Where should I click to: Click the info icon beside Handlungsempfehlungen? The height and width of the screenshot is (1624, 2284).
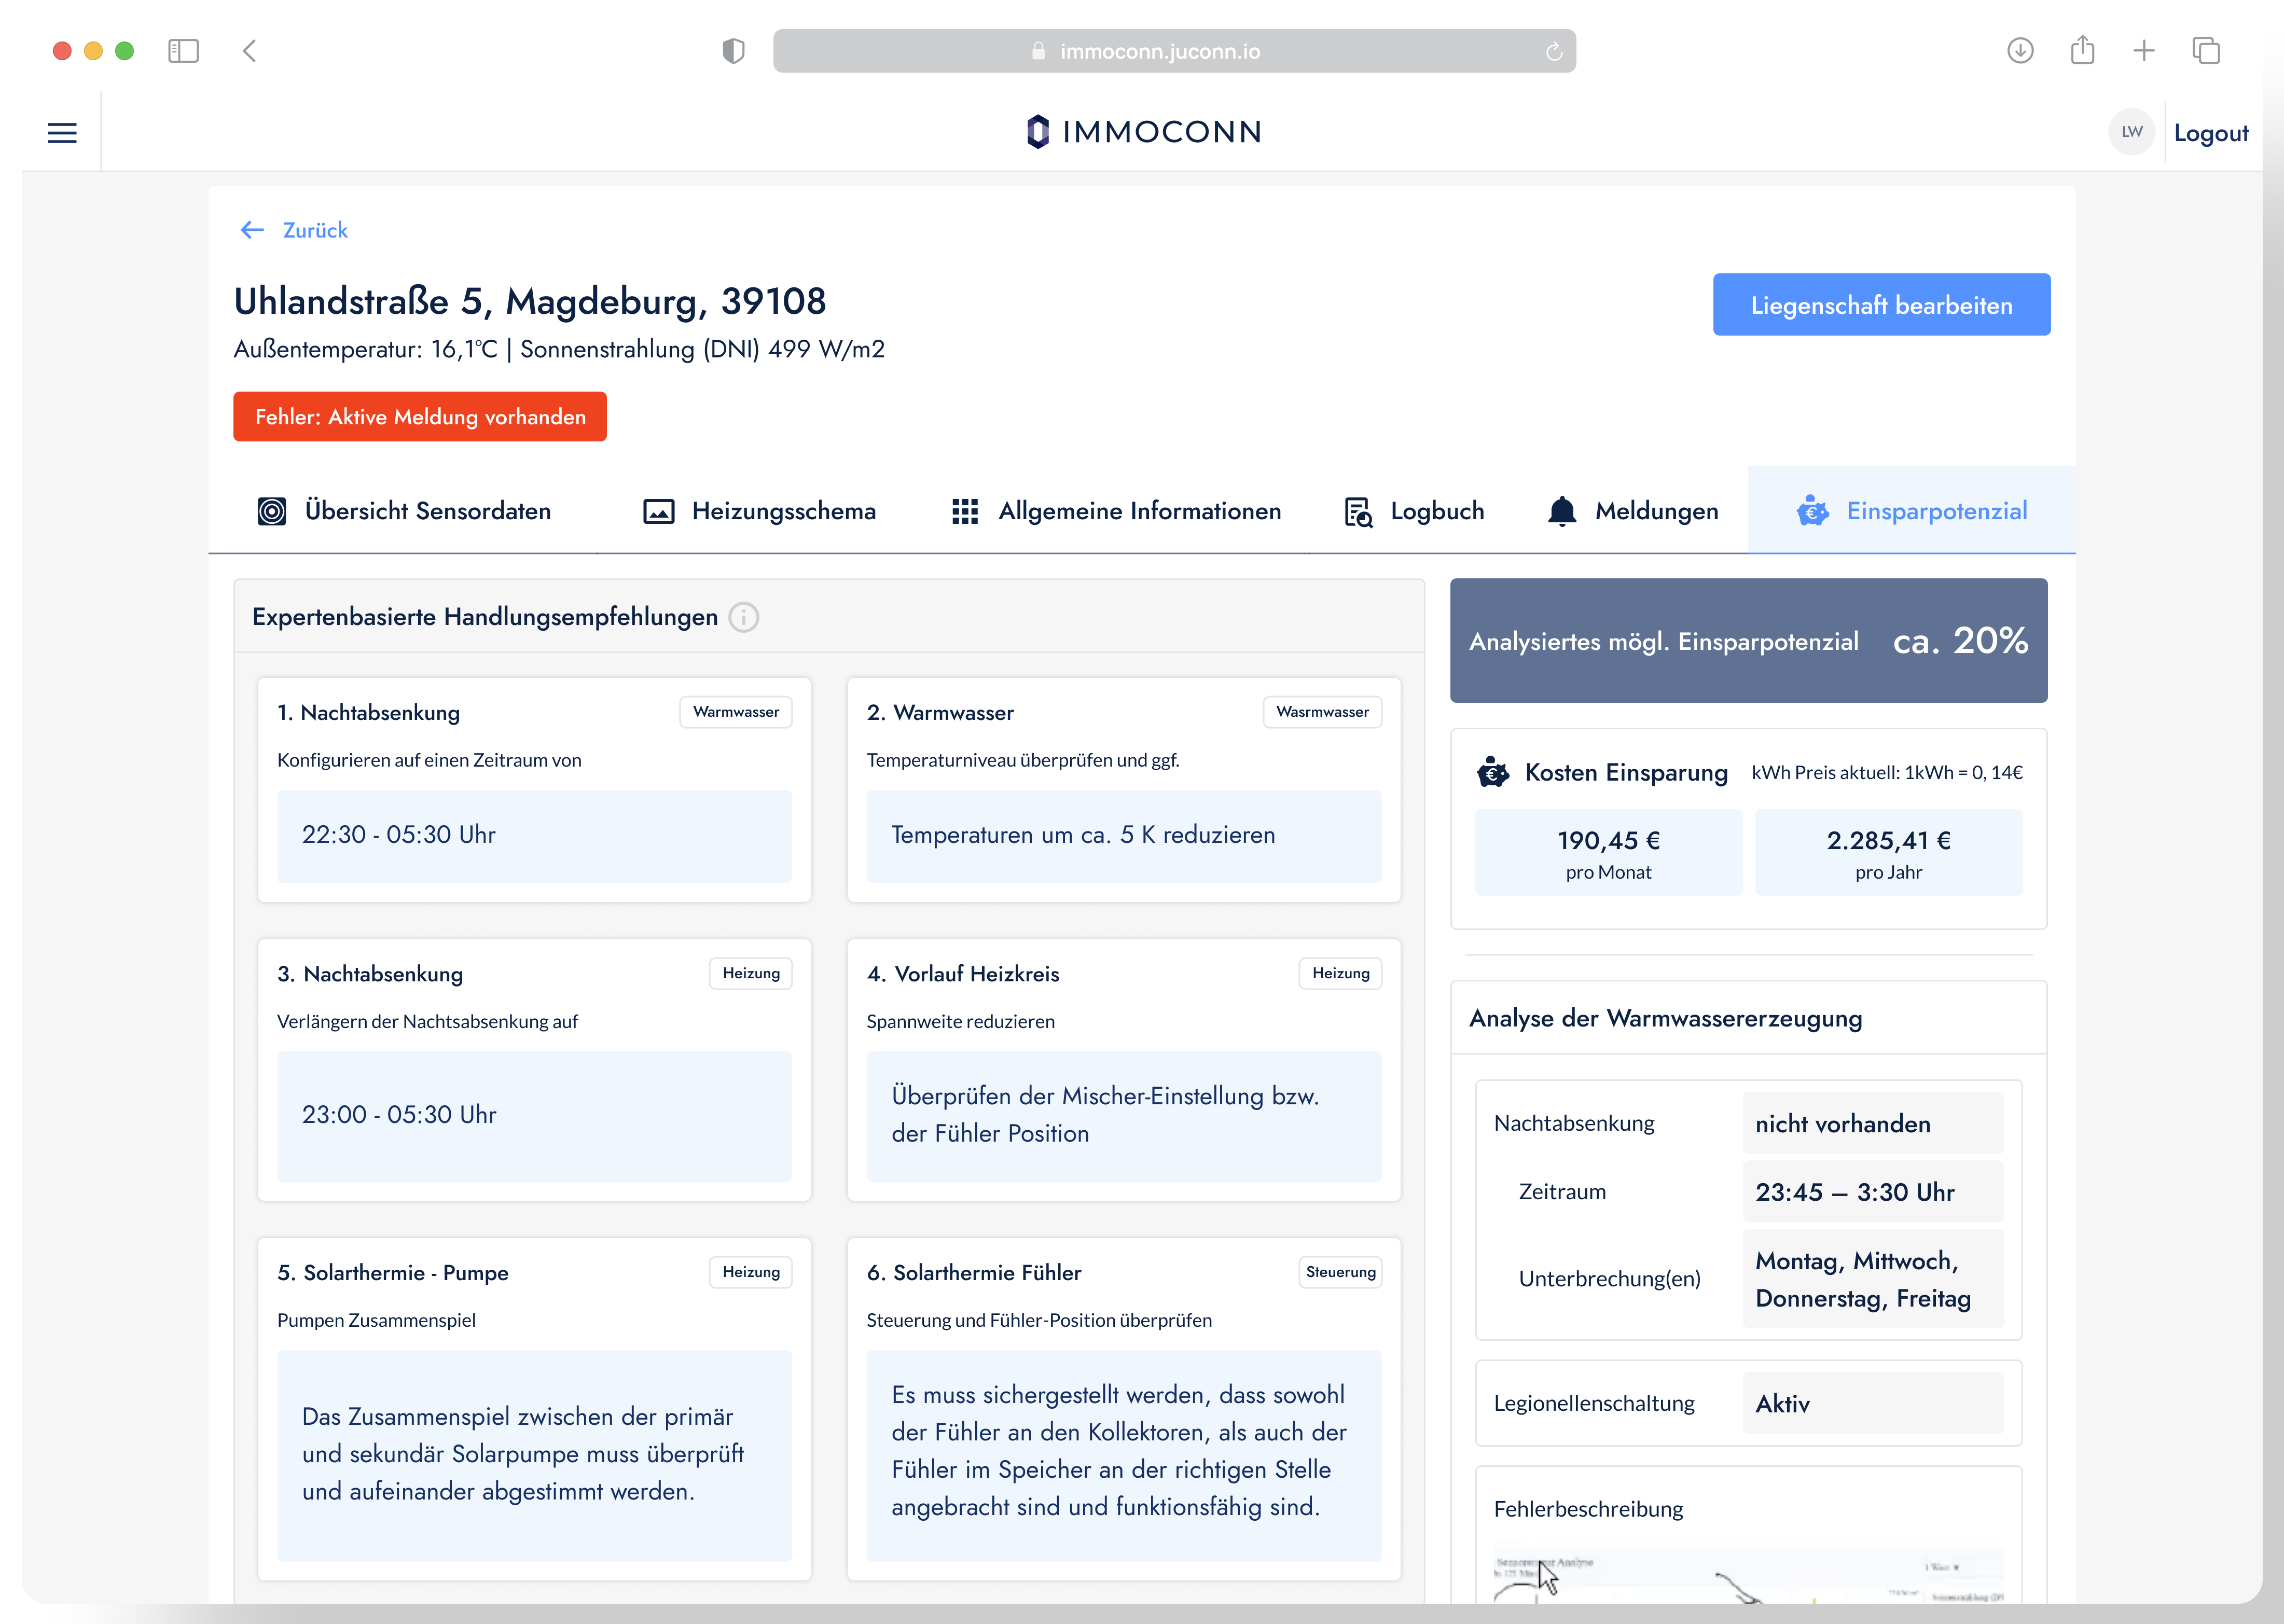tap(743, 617)
